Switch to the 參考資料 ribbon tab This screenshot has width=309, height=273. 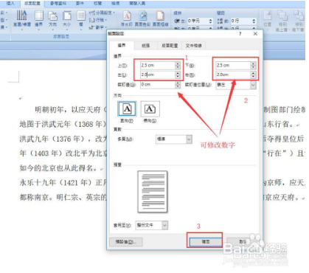coord(58,4)
